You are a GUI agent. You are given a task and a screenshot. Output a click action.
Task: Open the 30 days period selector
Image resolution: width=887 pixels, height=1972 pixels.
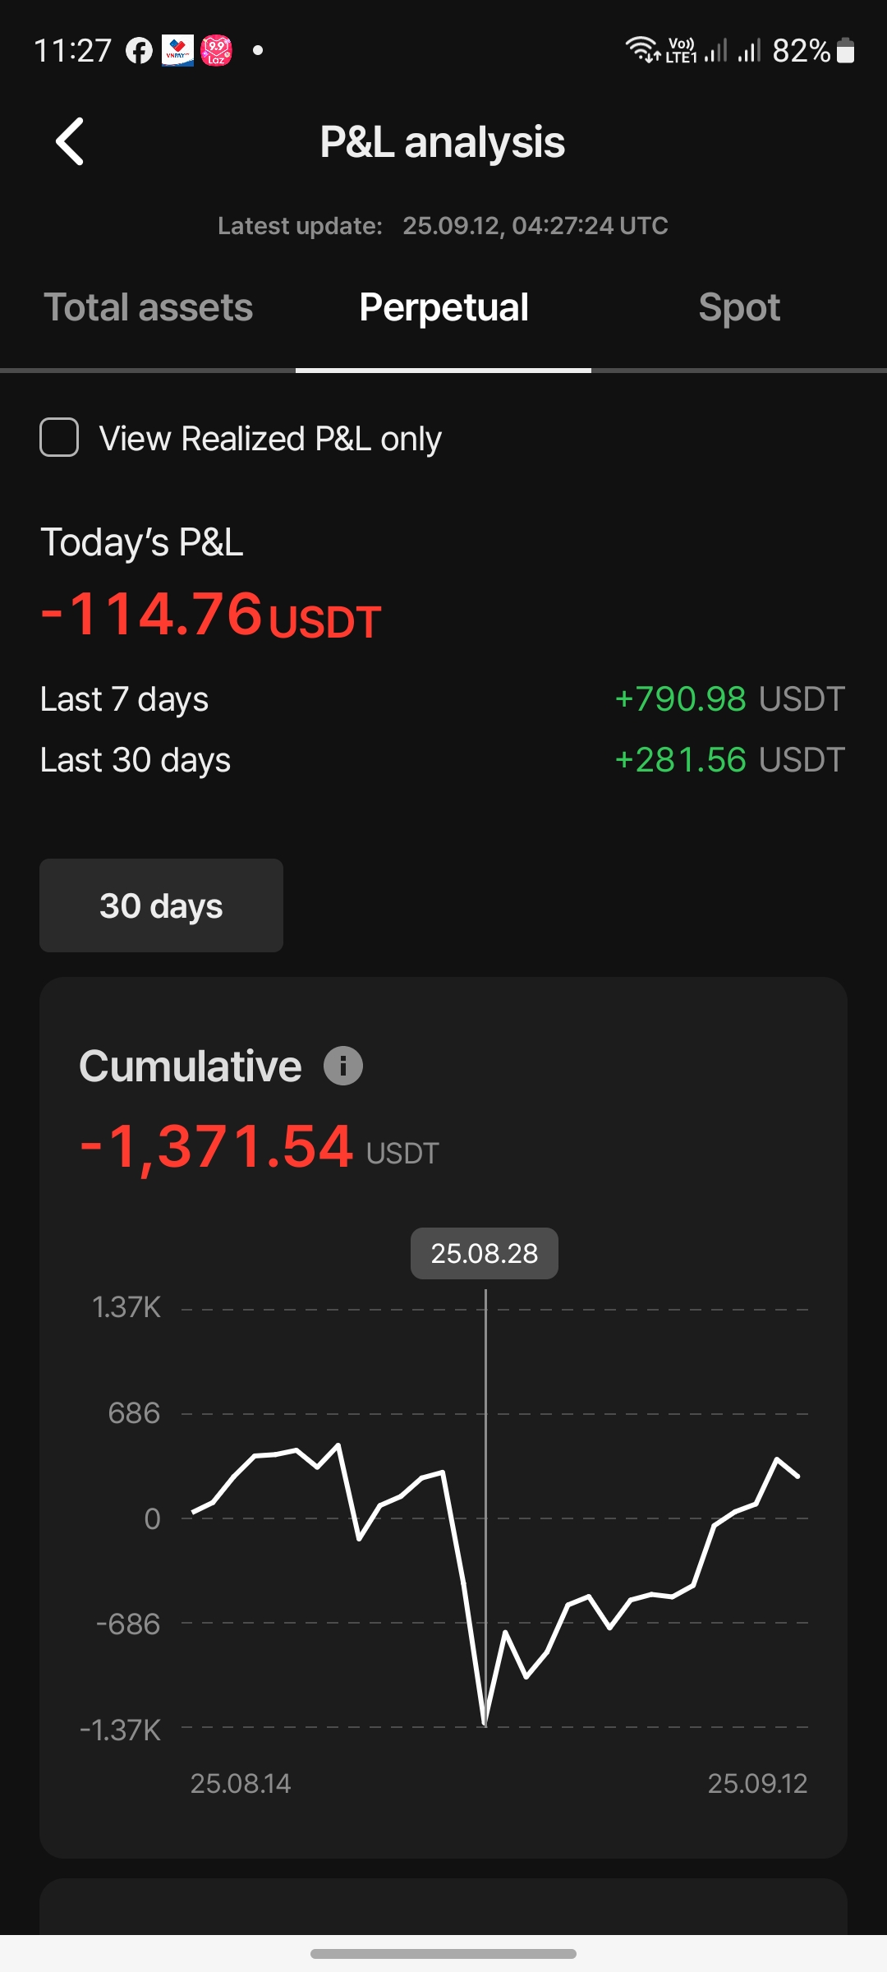coord(161,905)
